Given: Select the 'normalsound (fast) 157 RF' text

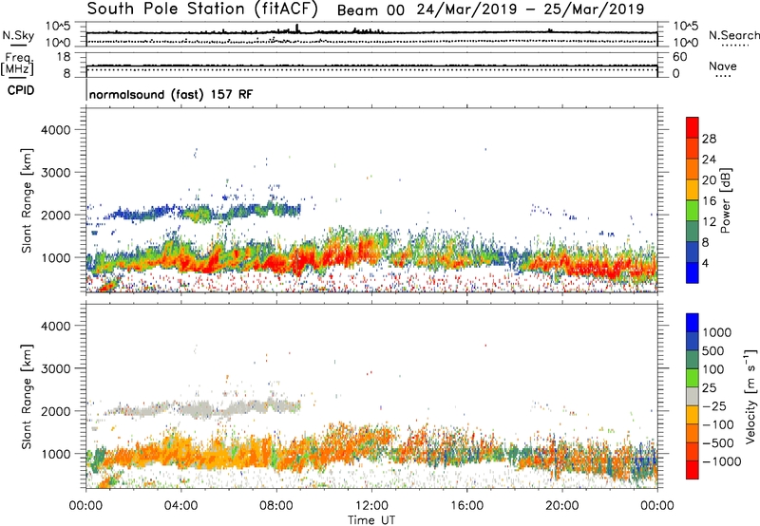Looking at the screenshot, I should pyautogui.click(x=171, y=94).
